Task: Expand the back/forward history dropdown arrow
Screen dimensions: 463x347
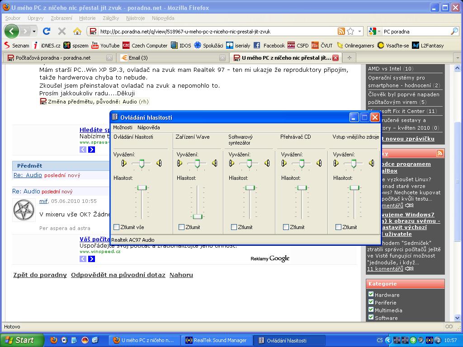Action: (x=34, y=31)
